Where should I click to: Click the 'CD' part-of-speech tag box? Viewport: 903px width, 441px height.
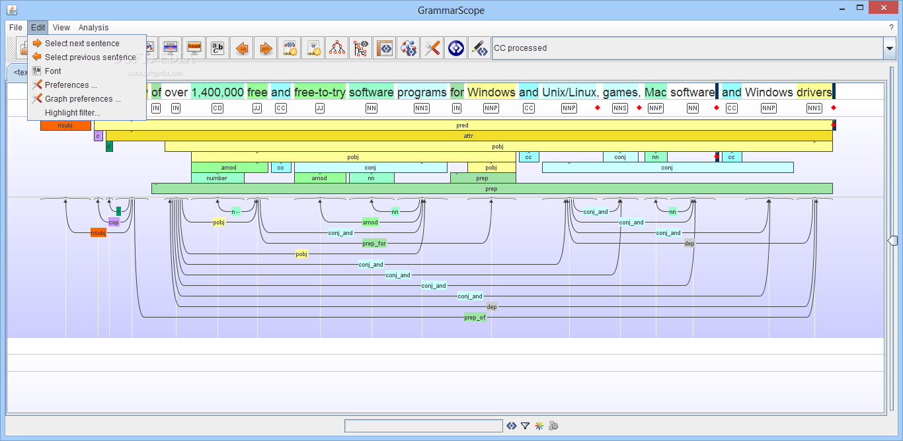[217, 108]
